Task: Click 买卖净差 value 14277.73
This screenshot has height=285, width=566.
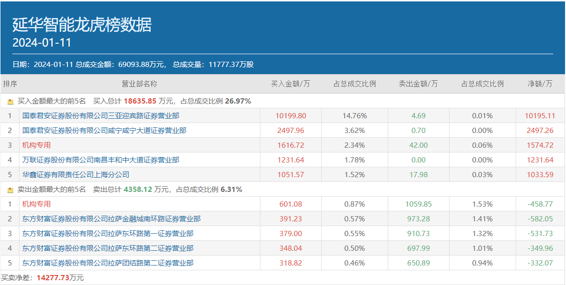Action: 53,278
